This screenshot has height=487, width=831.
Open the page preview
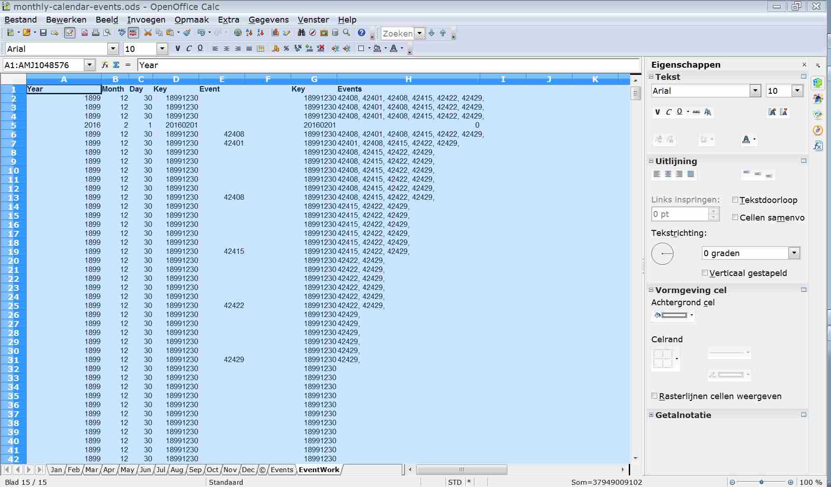pyautogui.click(x=107, y=33)
